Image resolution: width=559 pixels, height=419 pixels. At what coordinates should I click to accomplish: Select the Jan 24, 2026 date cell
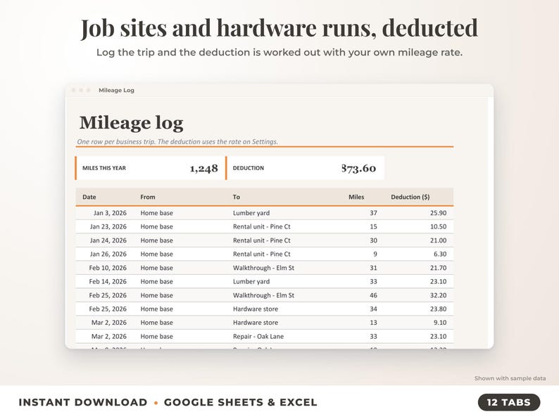[108, 240]
